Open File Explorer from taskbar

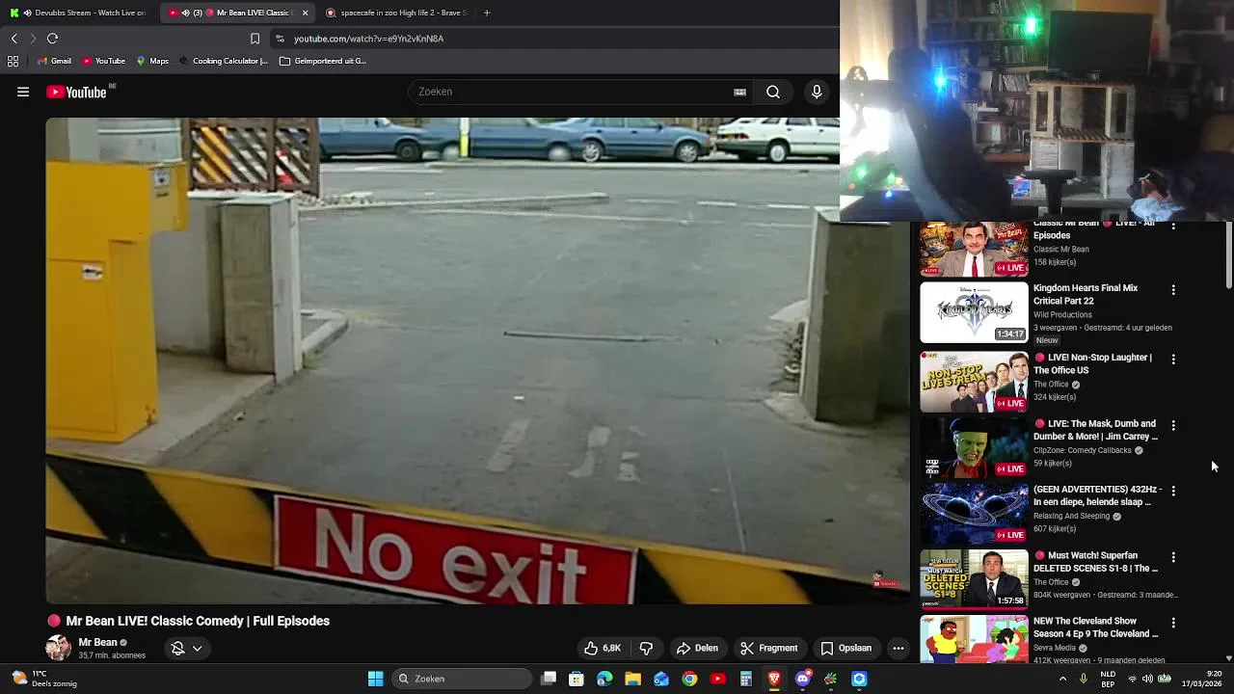[632, 679]
